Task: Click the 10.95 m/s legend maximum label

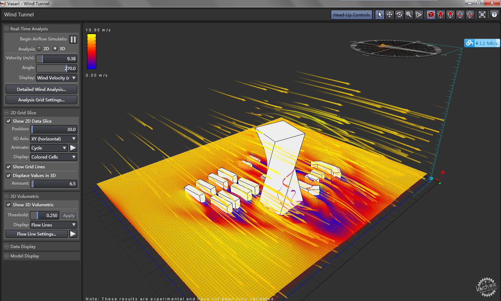Action: 98,30
